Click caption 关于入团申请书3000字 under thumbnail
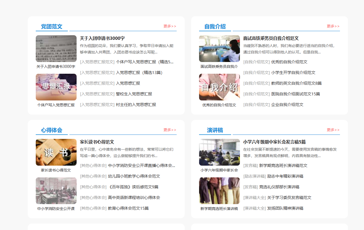 point(56,67)
